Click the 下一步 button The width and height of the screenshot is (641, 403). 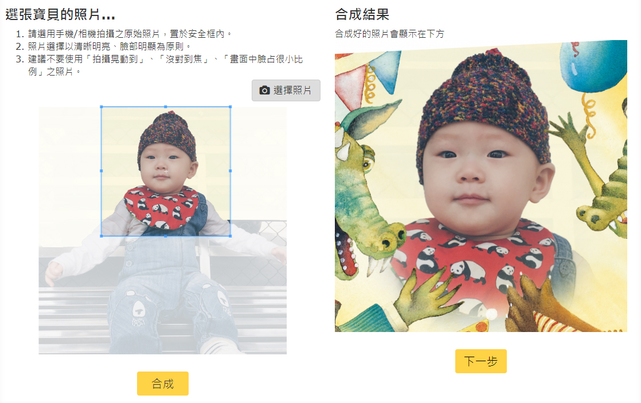coord(480,361)
